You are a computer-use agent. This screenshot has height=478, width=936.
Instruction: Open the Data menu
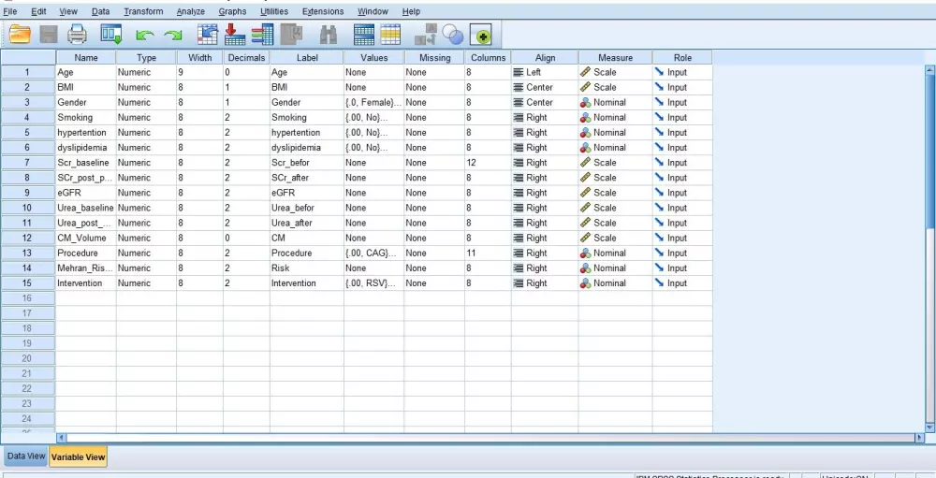pos(100,11)
